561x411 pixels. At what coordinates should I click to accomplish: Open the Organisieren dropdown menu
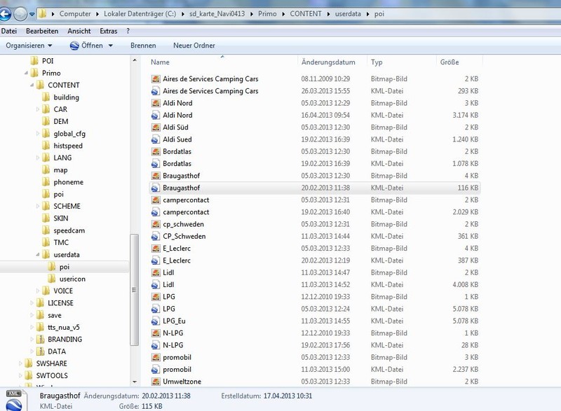29,46
